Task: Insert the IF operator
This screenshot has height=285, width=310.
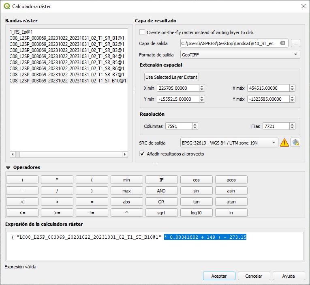Action: (x=162, y=179)
